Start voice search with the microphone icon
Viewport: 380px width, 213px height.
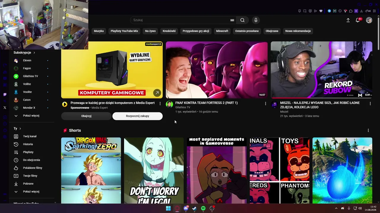256,20
